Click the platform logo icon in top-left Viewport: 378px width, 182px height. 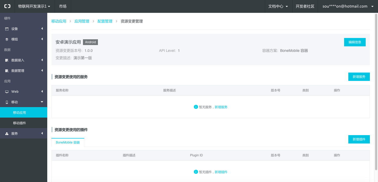[x=7, y=6]
